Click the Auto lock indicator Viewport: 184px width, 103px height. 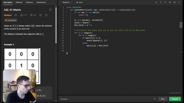coord(79,2)
